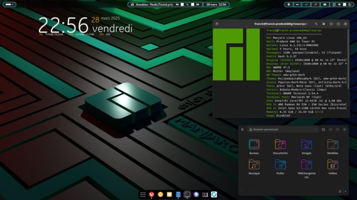Open the game controller tray icon
Screen dimensions: 357x200
point(297,4)
